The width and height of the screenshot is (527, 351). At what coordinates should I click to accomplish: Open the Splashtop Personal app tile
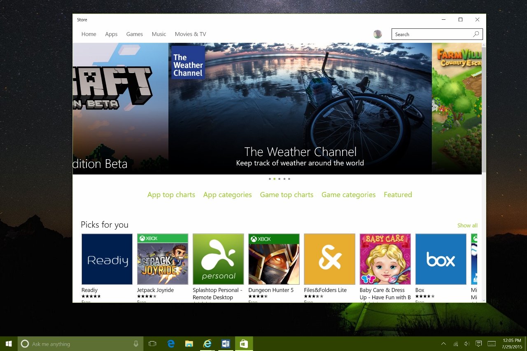point(218,259)
